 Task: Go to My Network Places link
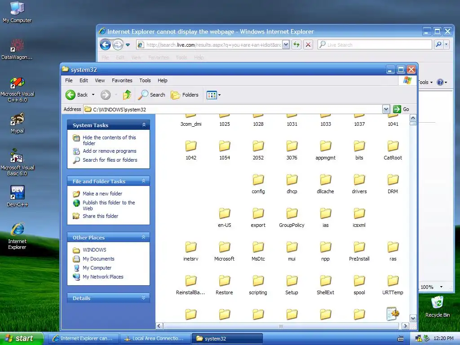point(103,277)
